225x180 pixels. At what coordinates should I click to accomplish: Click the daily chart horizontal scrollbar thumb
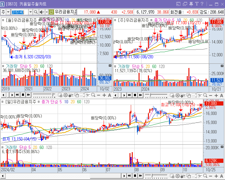tap(106, 176)
